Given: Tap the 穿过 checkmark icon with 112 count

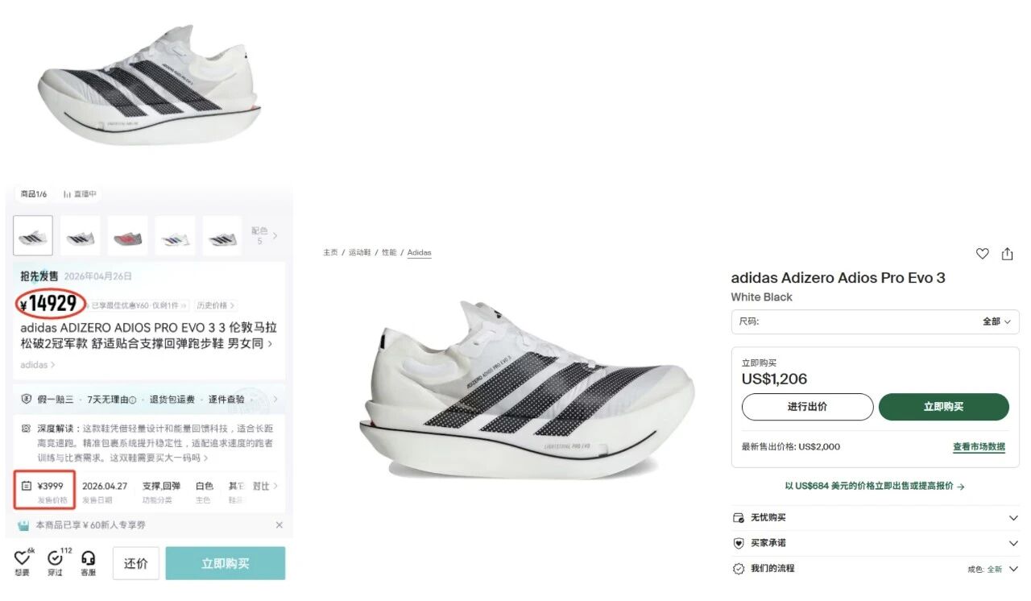Looking at the screenshot, I should 55,557.
